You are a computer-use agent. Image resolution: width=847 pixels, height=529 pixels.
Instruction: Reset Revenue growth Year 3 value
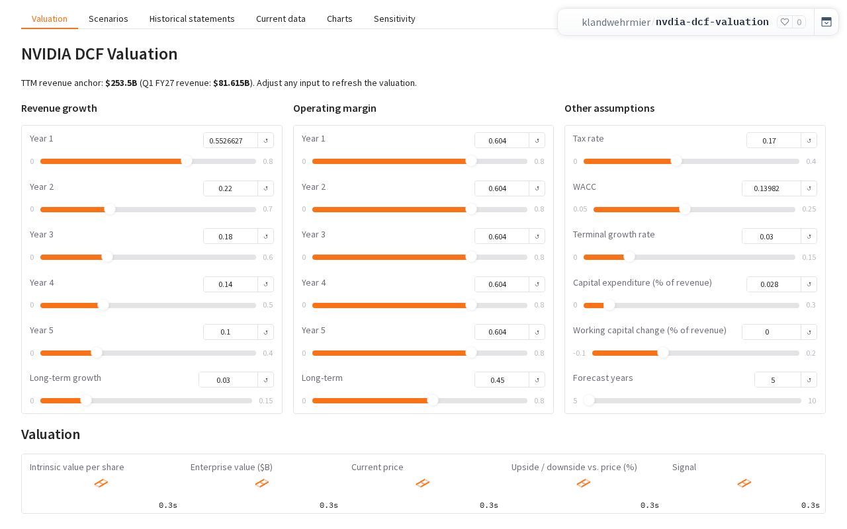[x=266, y=236]
